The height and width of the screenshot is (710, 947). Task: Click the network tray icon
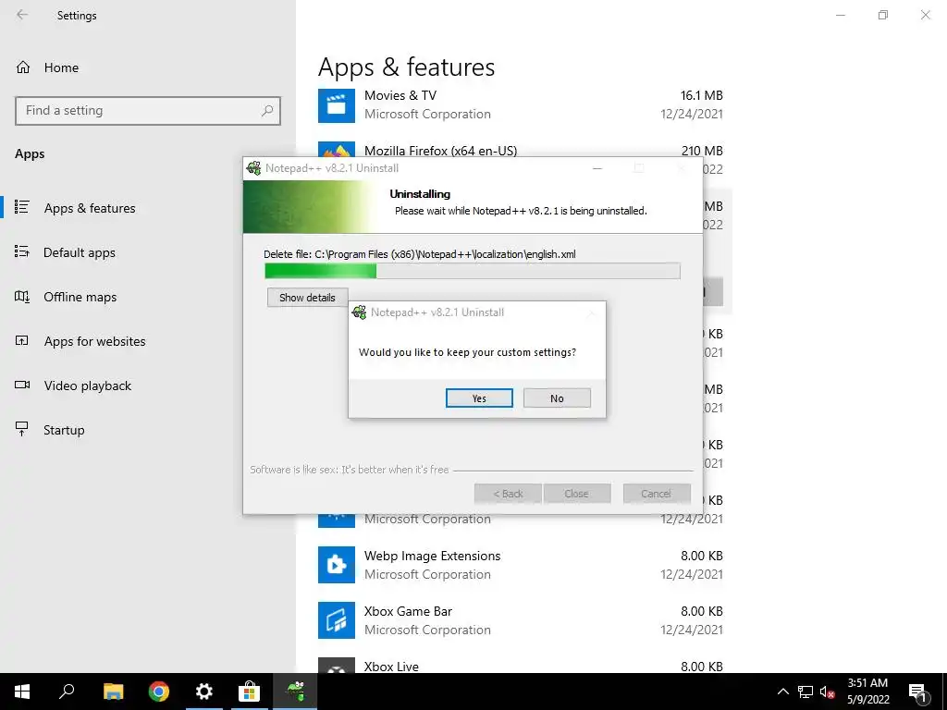pos(806,692)
